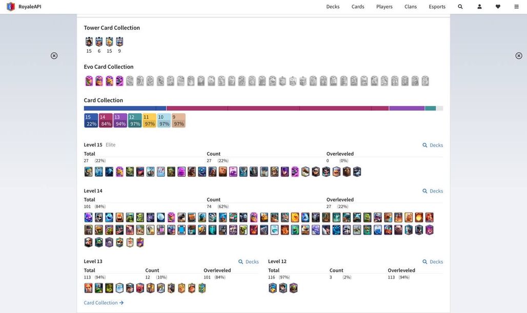This screenshot has width=527, height=313.
Task: Click the "Elite" label next to Level 15
Action: point(111,145)
